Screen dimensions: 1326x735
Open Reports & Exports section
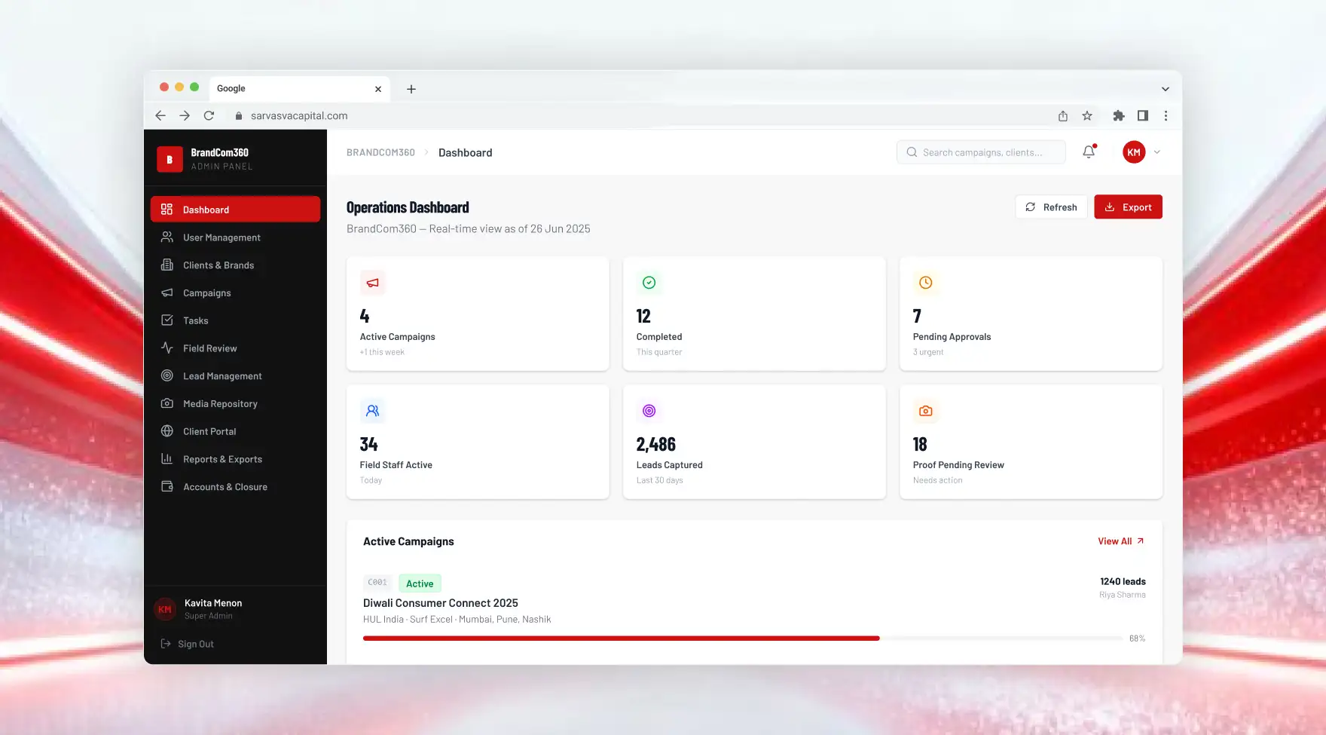pos(235,459)
